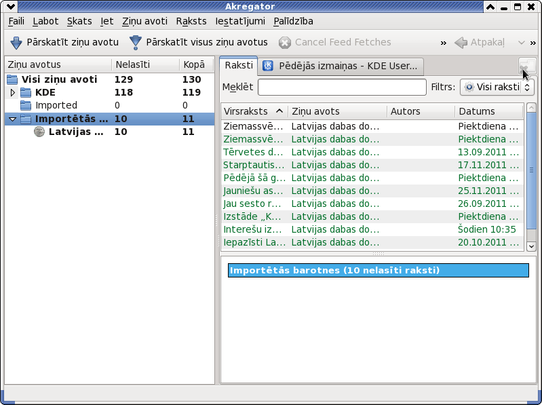Select article Tērvetes d... dated 13.09.2011

[372, 152]
